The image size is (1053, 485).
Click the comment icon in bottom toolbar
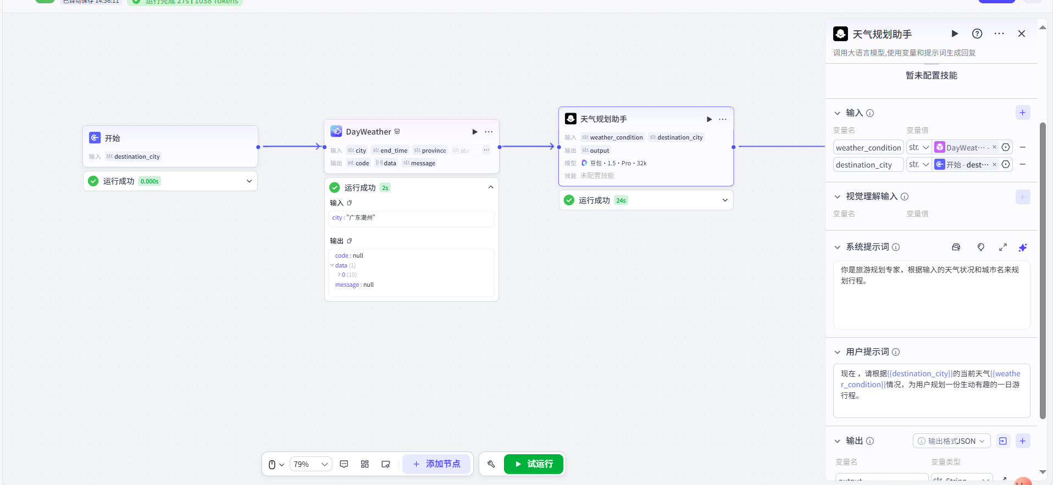pos(344,464)
